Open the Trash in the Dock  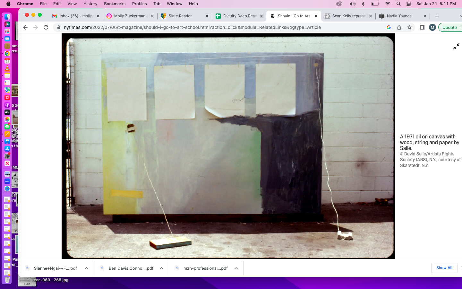coord(7,280)
